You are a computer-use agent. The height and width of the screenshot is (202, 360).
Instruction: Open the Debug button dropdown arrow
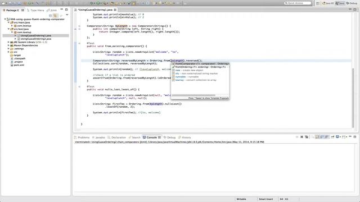[94, 3]
